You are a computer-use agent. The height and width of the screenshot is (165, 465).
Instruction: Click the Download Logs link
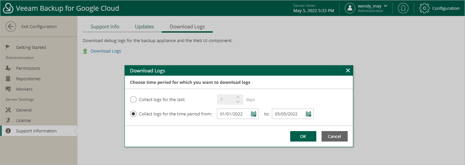point(106,51)
